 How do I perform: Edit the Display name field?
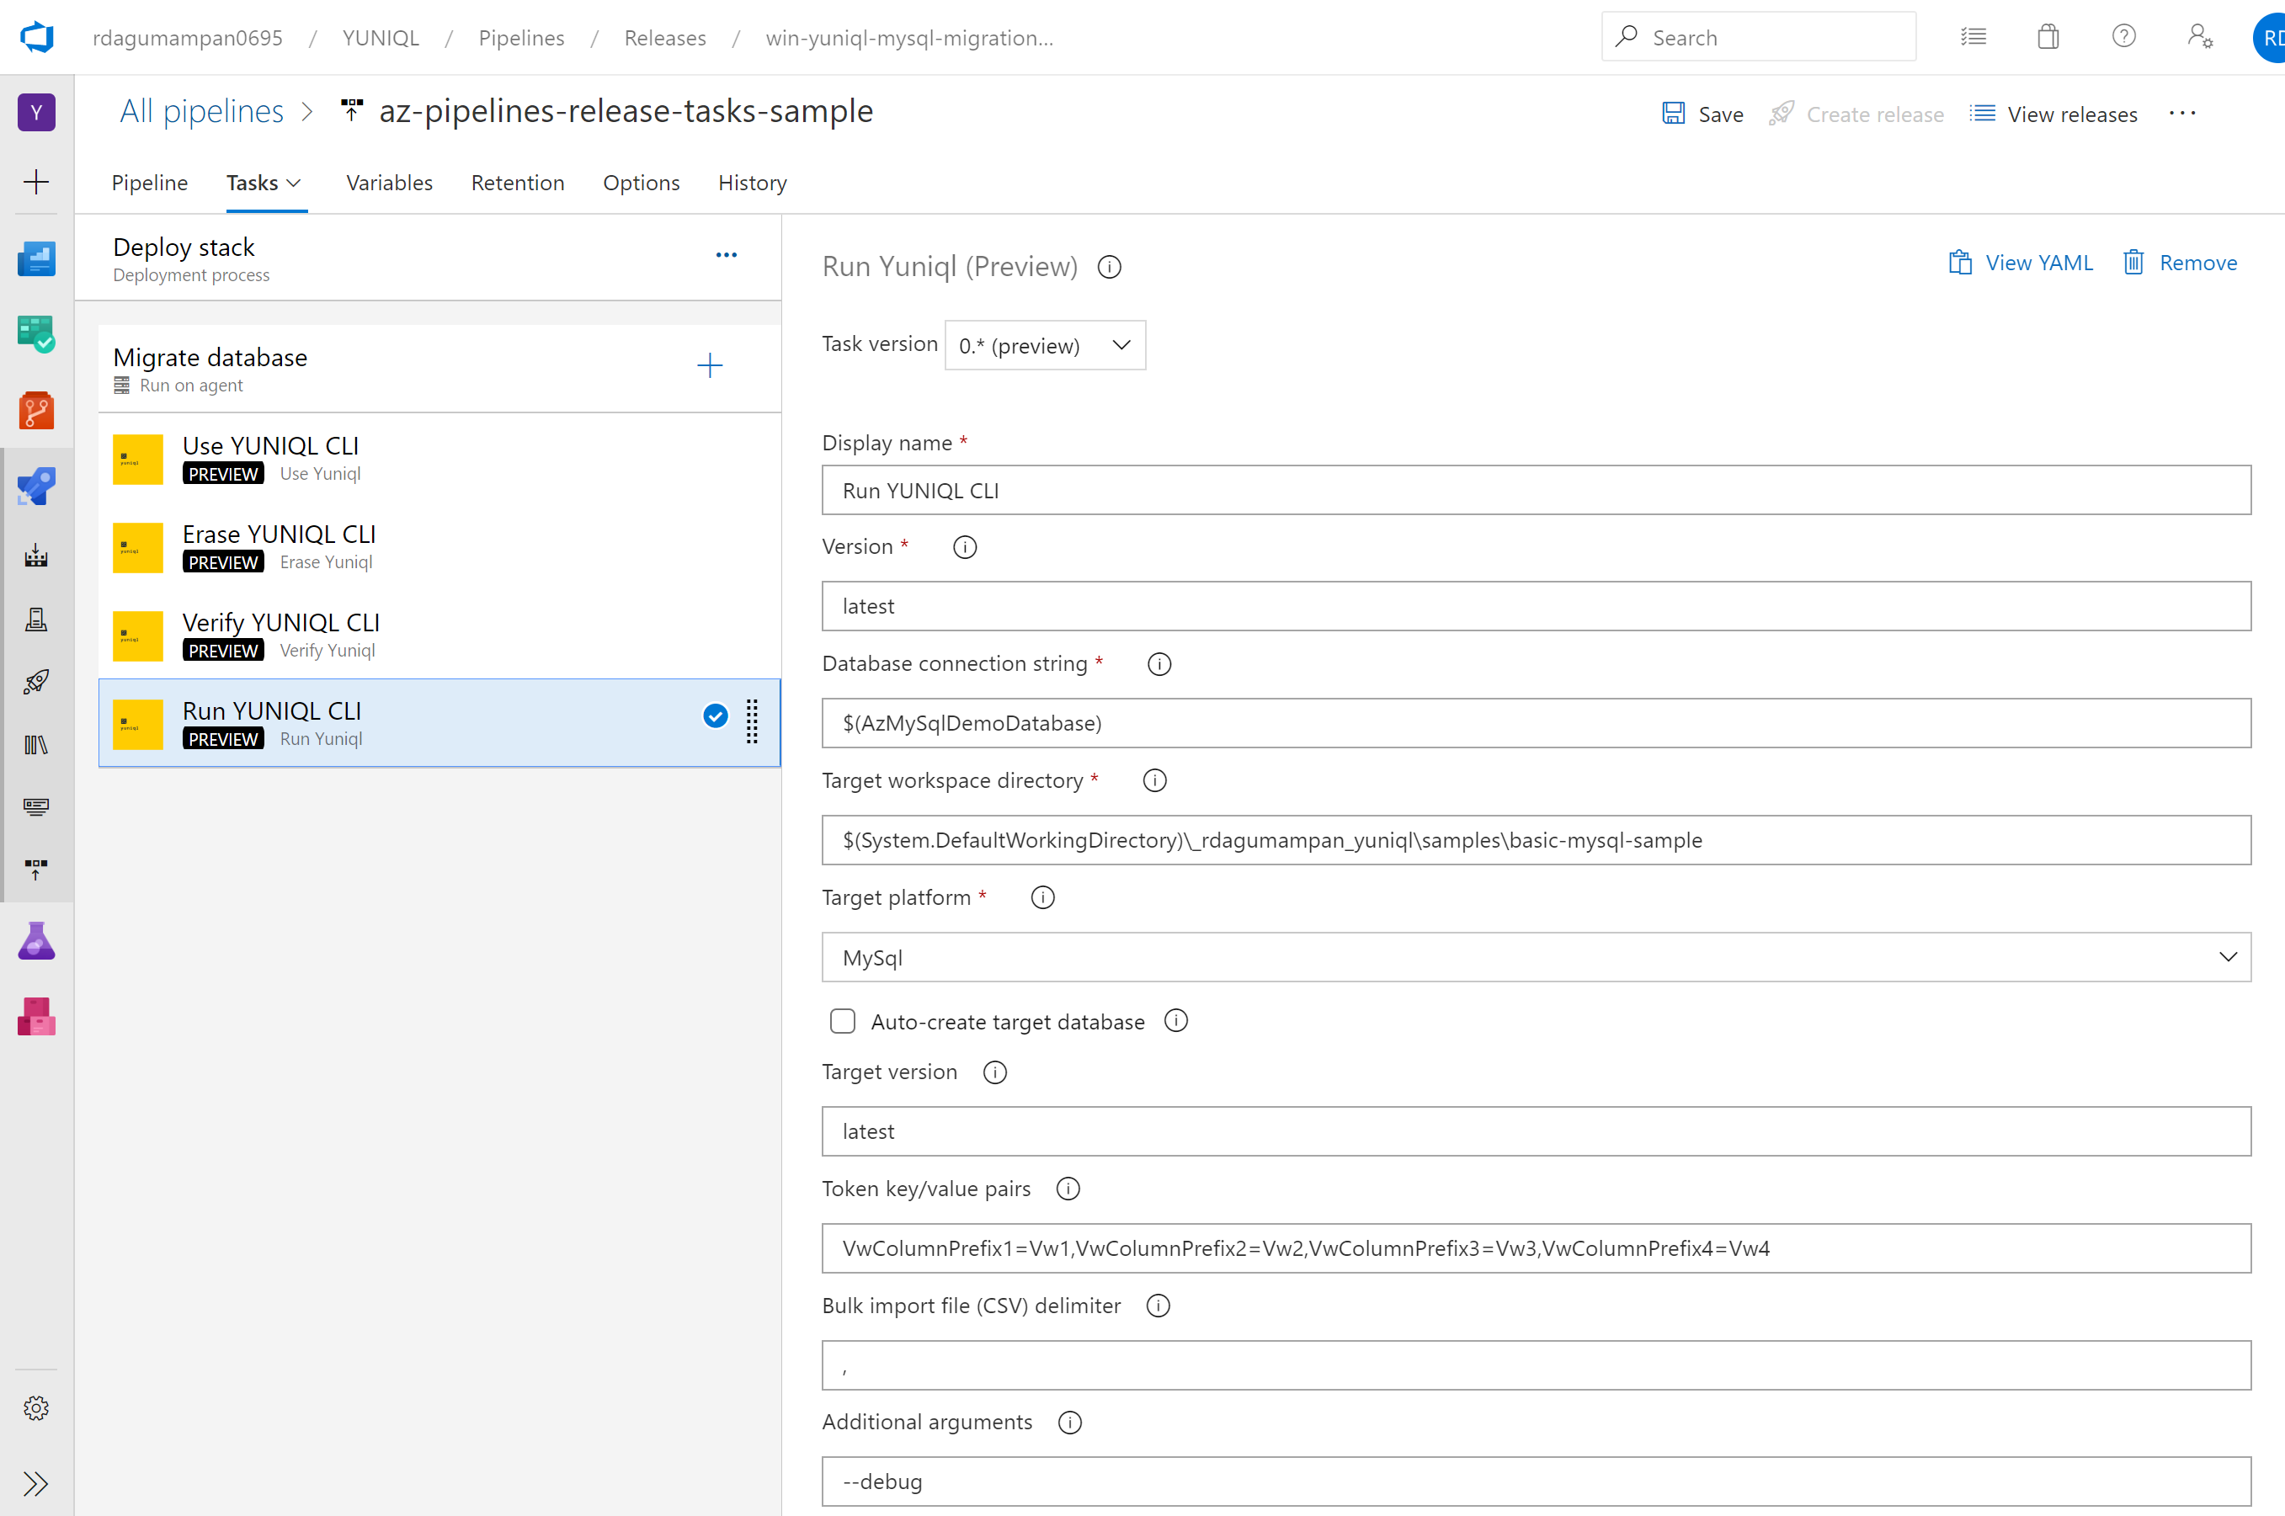pos(1536,490)
